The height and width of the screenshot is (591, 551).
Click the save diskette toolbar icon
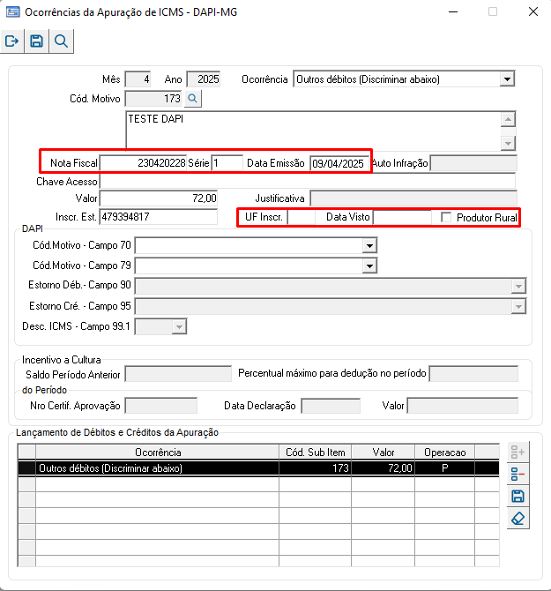pyautogui.click(x=36, y=41)
